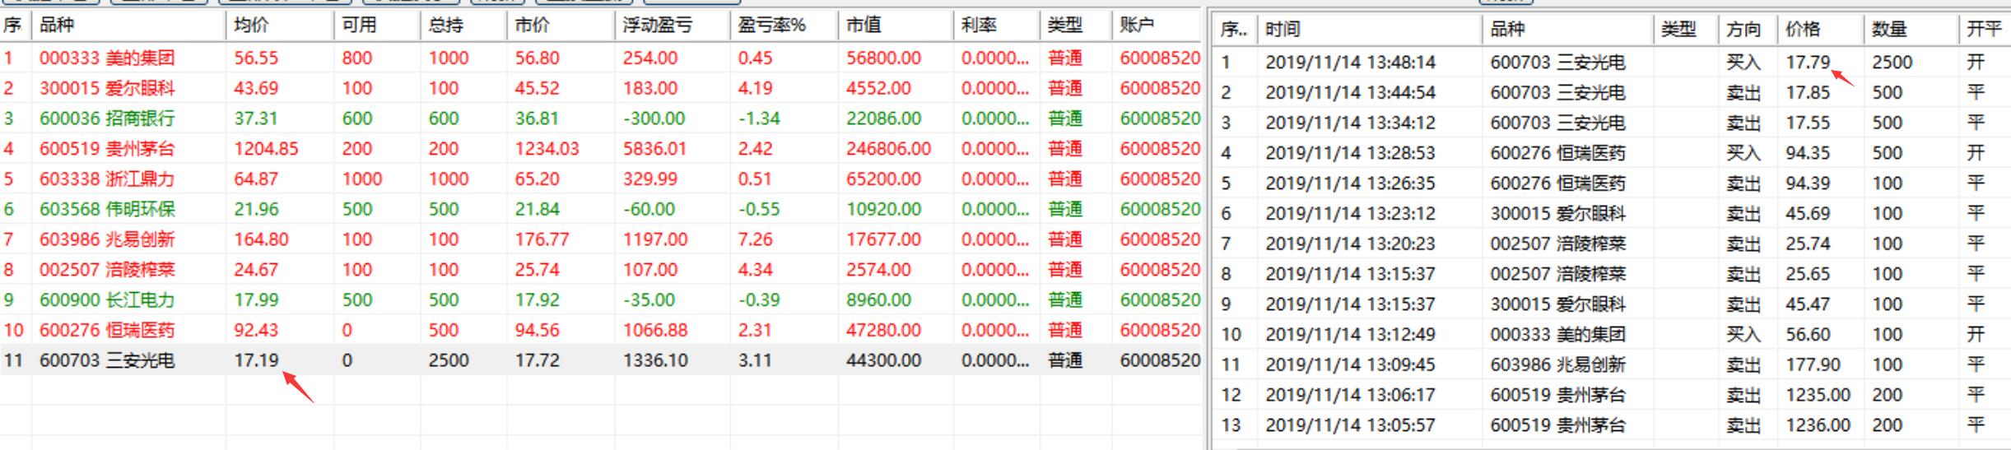Click trade quantity 2500 in first trade
Screen dimensions: 2011x450
pos(1892,63)
